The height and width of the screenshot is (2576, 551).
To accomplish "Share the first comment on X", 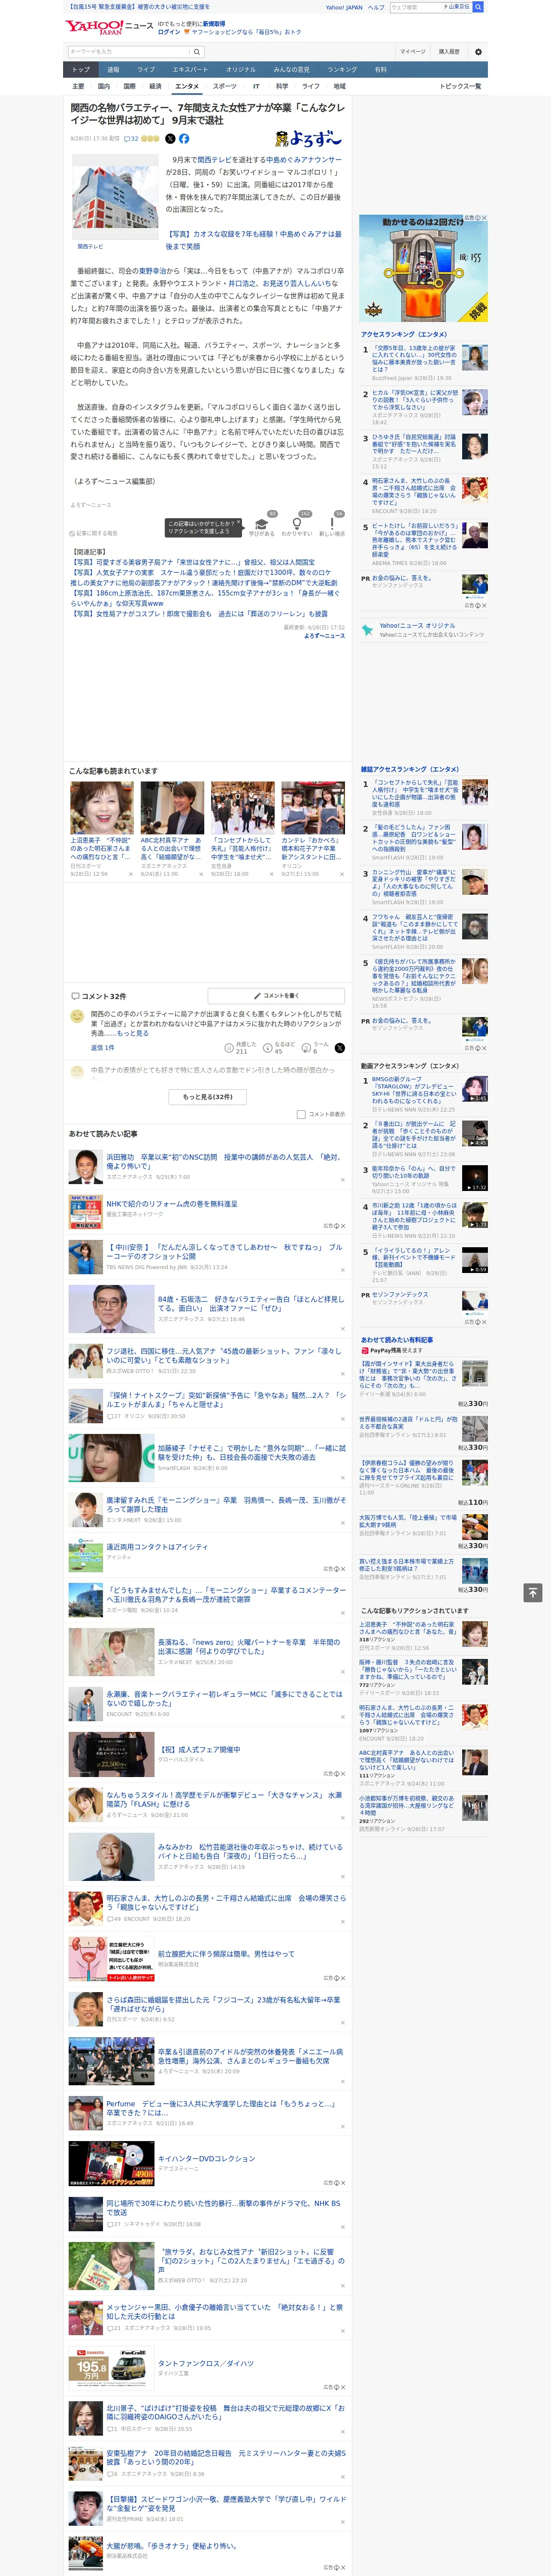I will 340,1048.
